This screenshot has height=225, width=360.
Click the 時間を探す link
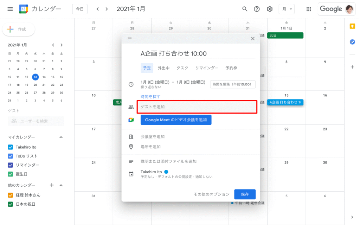click(150, 97)
